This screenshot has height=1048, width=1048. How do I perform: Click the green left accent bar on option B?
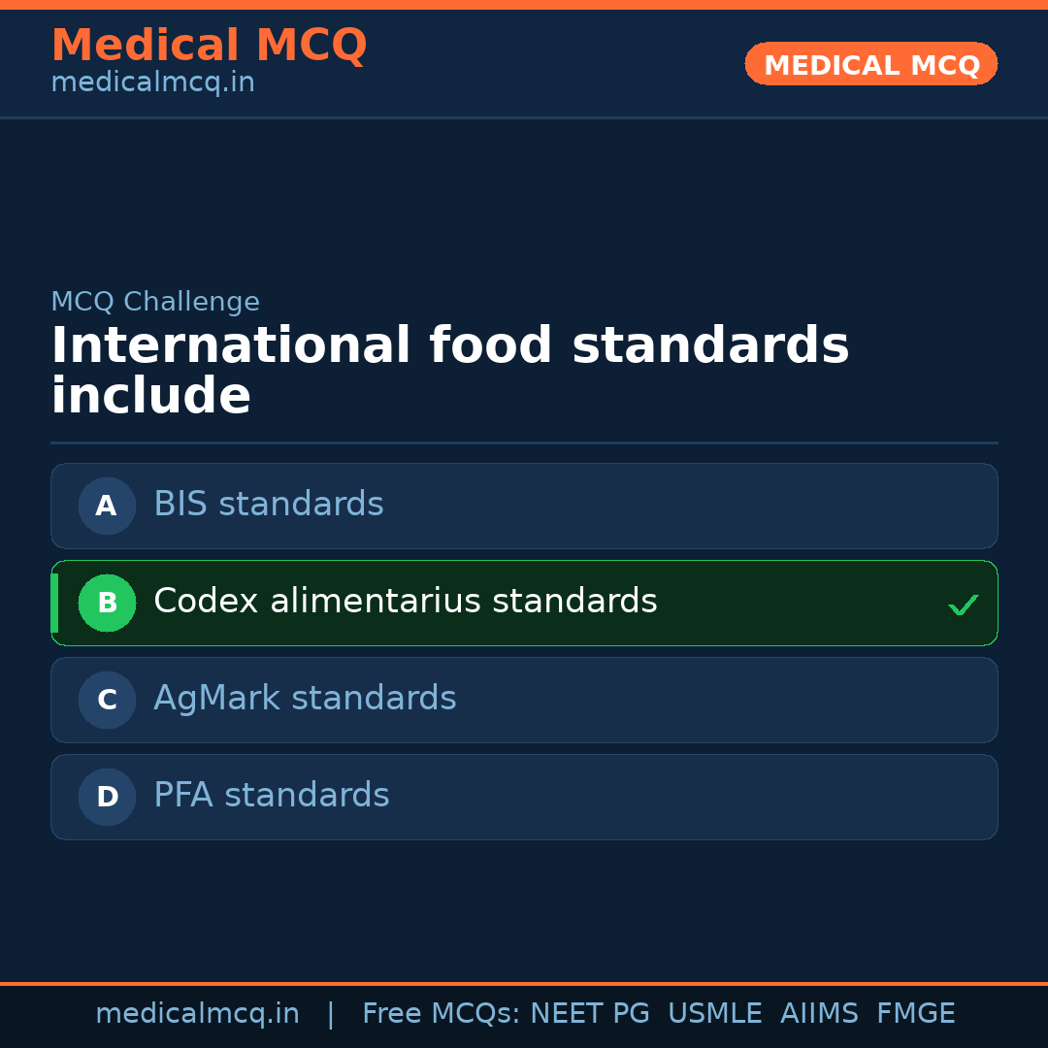tap(53, 603)
